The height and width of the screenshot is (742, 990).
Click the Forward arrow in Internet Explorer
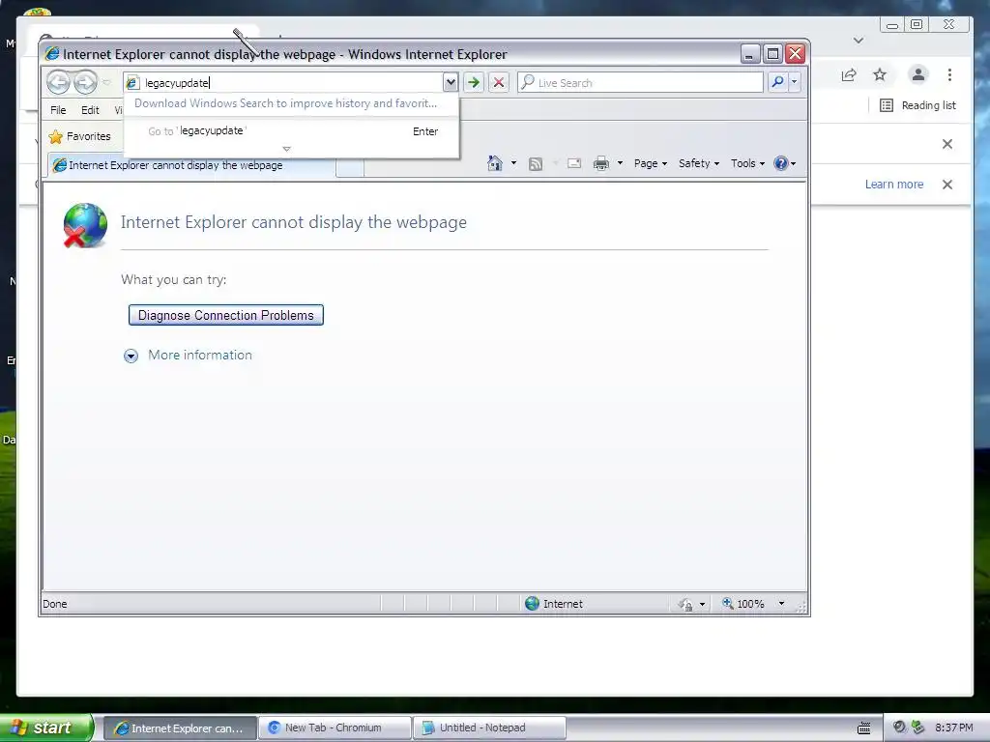(85, 82)
